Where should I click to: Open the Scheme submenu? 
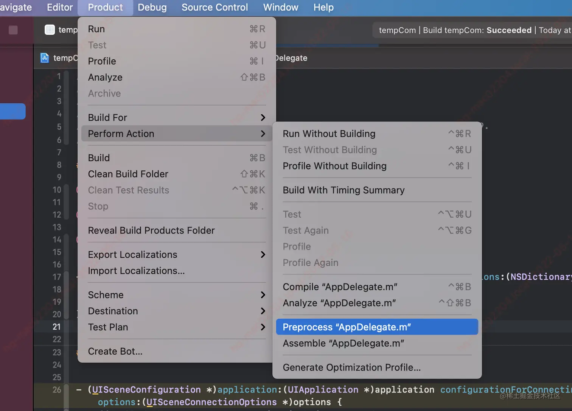pyautogui.click(x=263, y=295)
